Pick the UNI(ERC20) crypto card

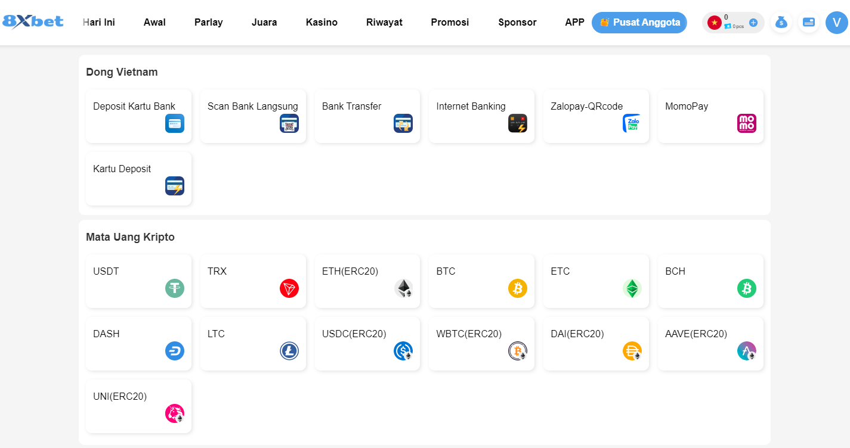(x=138, y=406)
